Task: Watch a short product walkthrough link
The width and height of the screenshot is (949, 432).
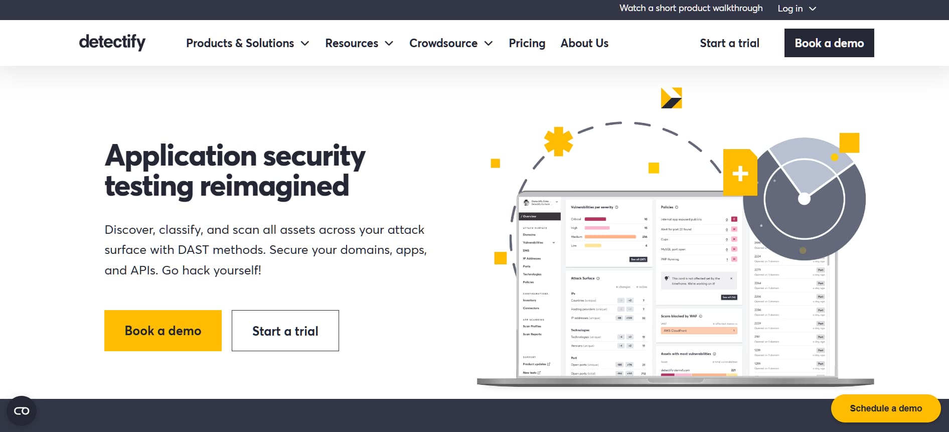Action: coord(691,8)
